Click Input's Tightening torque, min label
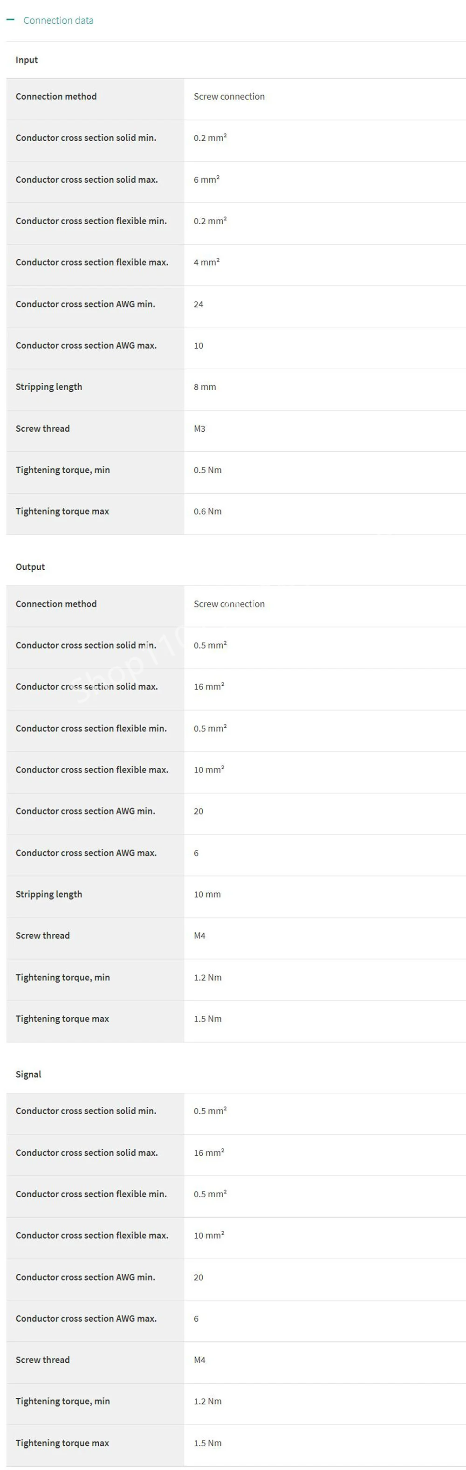The image size is (466, 1470). coord(63,470)
